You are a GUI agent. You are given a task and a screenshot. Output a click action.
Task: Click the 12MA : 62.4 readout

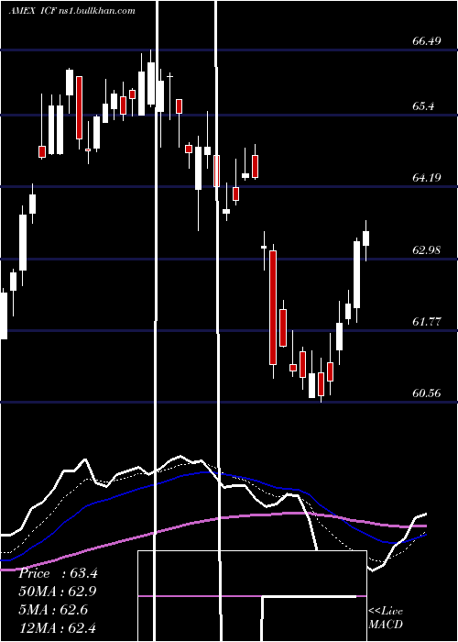click(x=58, y=627)
